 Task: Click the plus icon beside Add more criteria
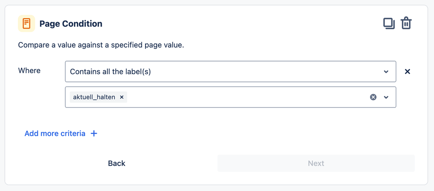(94, 133)
